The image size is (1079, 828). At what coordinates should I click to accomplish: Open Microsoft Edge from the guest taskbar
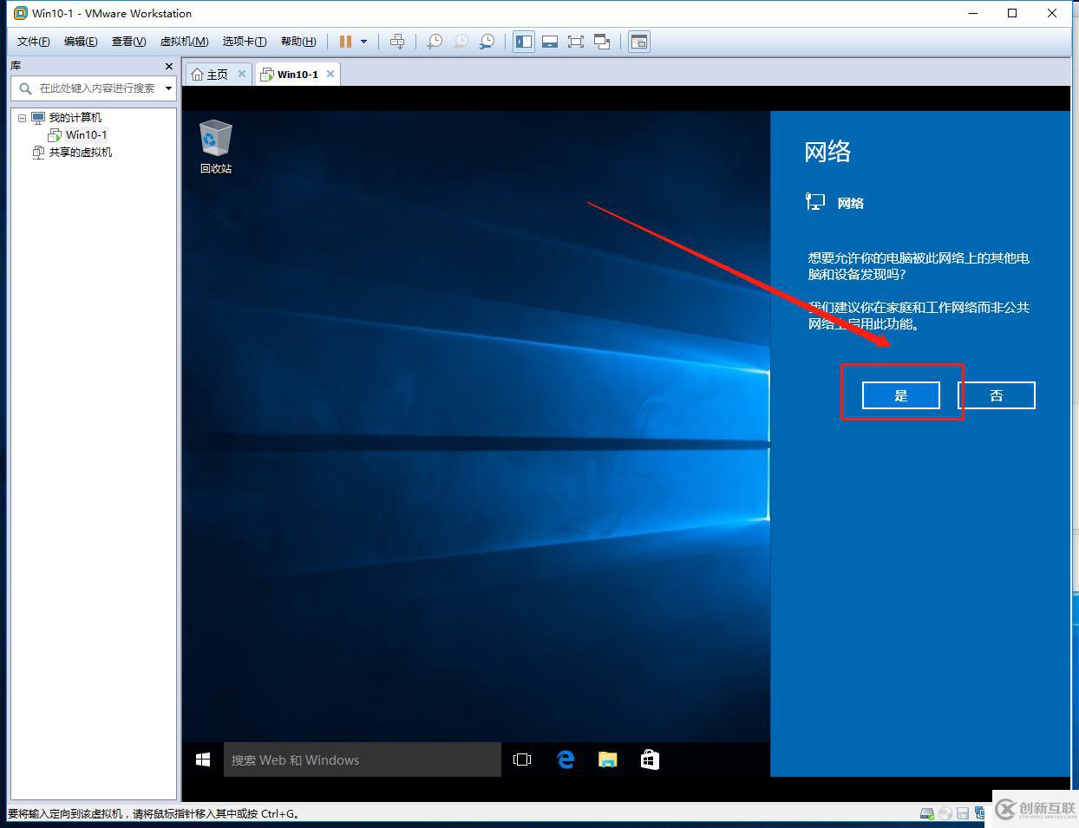[x=566, y=760]
